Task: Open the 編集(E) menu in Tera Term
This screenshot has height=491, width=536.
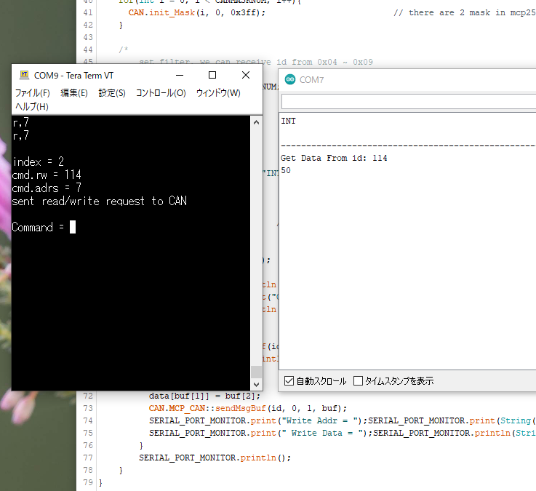Action: [x=74, y=93]
